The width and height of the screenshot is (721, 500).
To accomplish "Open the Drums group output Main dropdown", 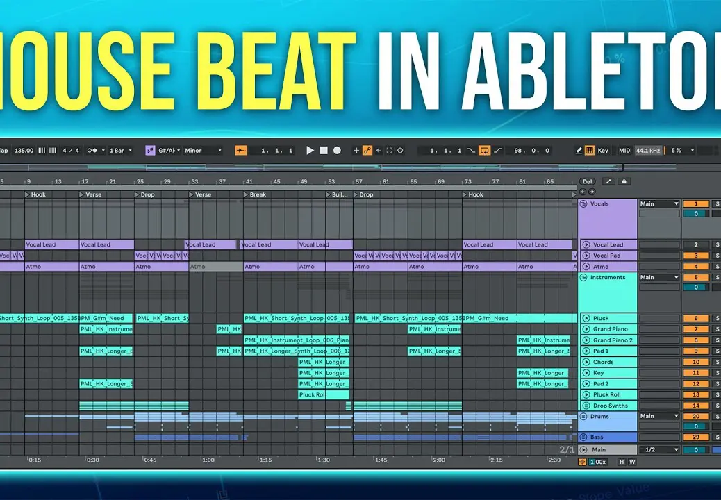I will click(659, 416).
